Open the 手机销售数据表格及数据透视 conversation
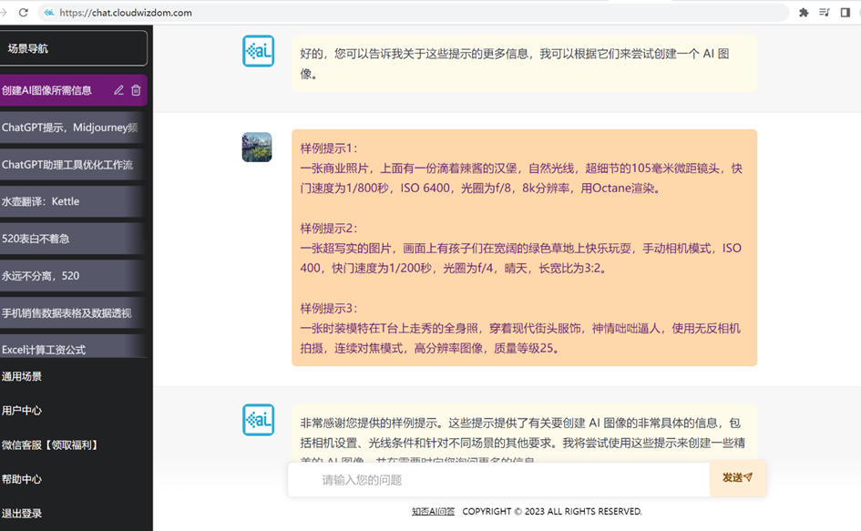 pyautogui.click(x=73, y=313)
